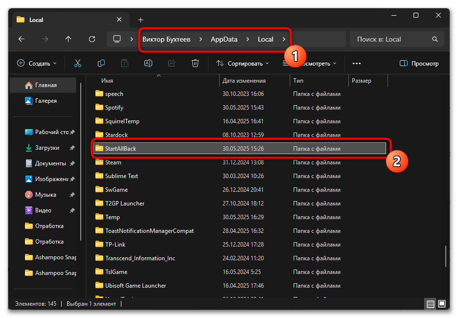Click the Share icon

(x=171, y=63)
